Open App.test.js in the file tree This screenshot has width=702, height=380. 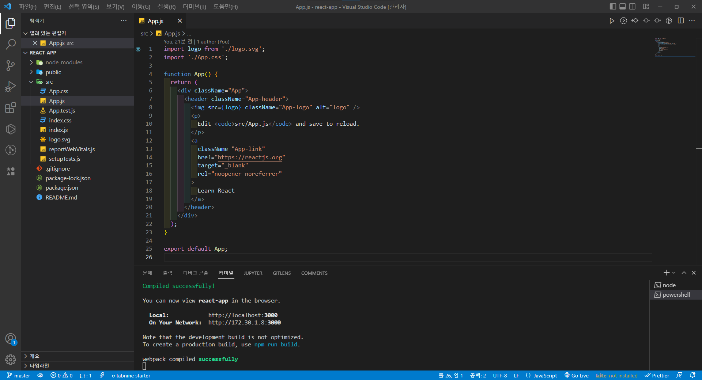pyautogui.click(x=78, y=111)
